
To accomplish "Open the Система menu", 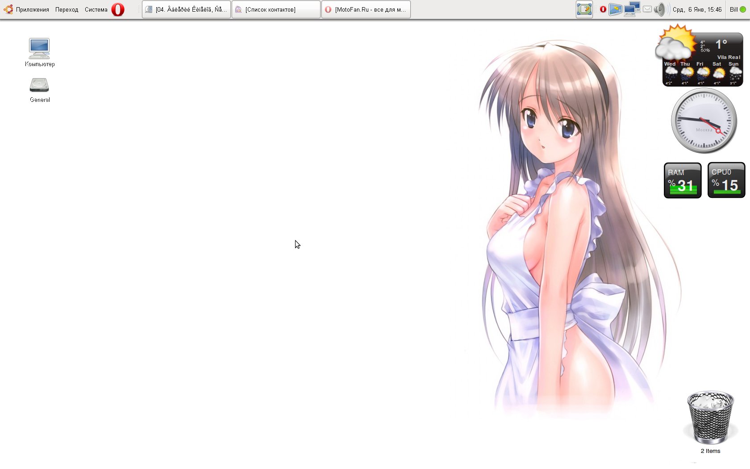I will (x=96, y=9).
